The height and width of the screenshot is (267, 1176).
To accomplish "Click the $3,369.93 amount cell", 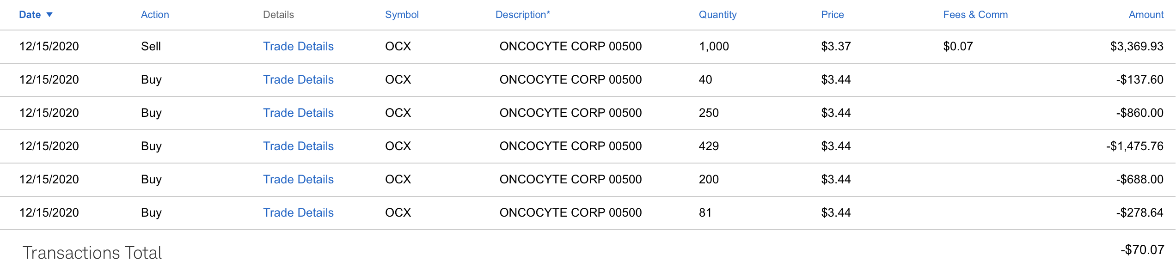I will 1136,46.
